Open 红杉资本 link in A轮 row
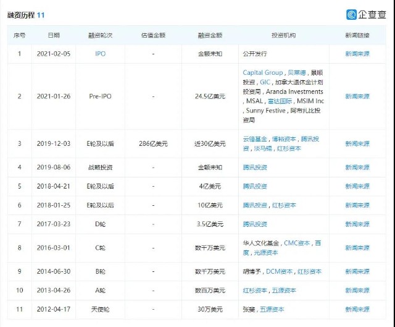Image resolution: width=395 pixels, height=327 pixels. point(255,291)
